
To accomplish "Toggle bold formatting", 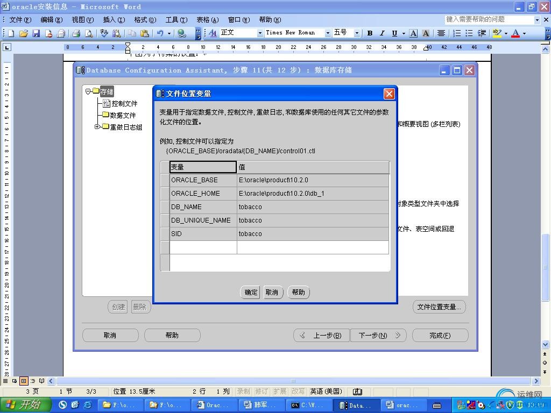I will [370, 33].
